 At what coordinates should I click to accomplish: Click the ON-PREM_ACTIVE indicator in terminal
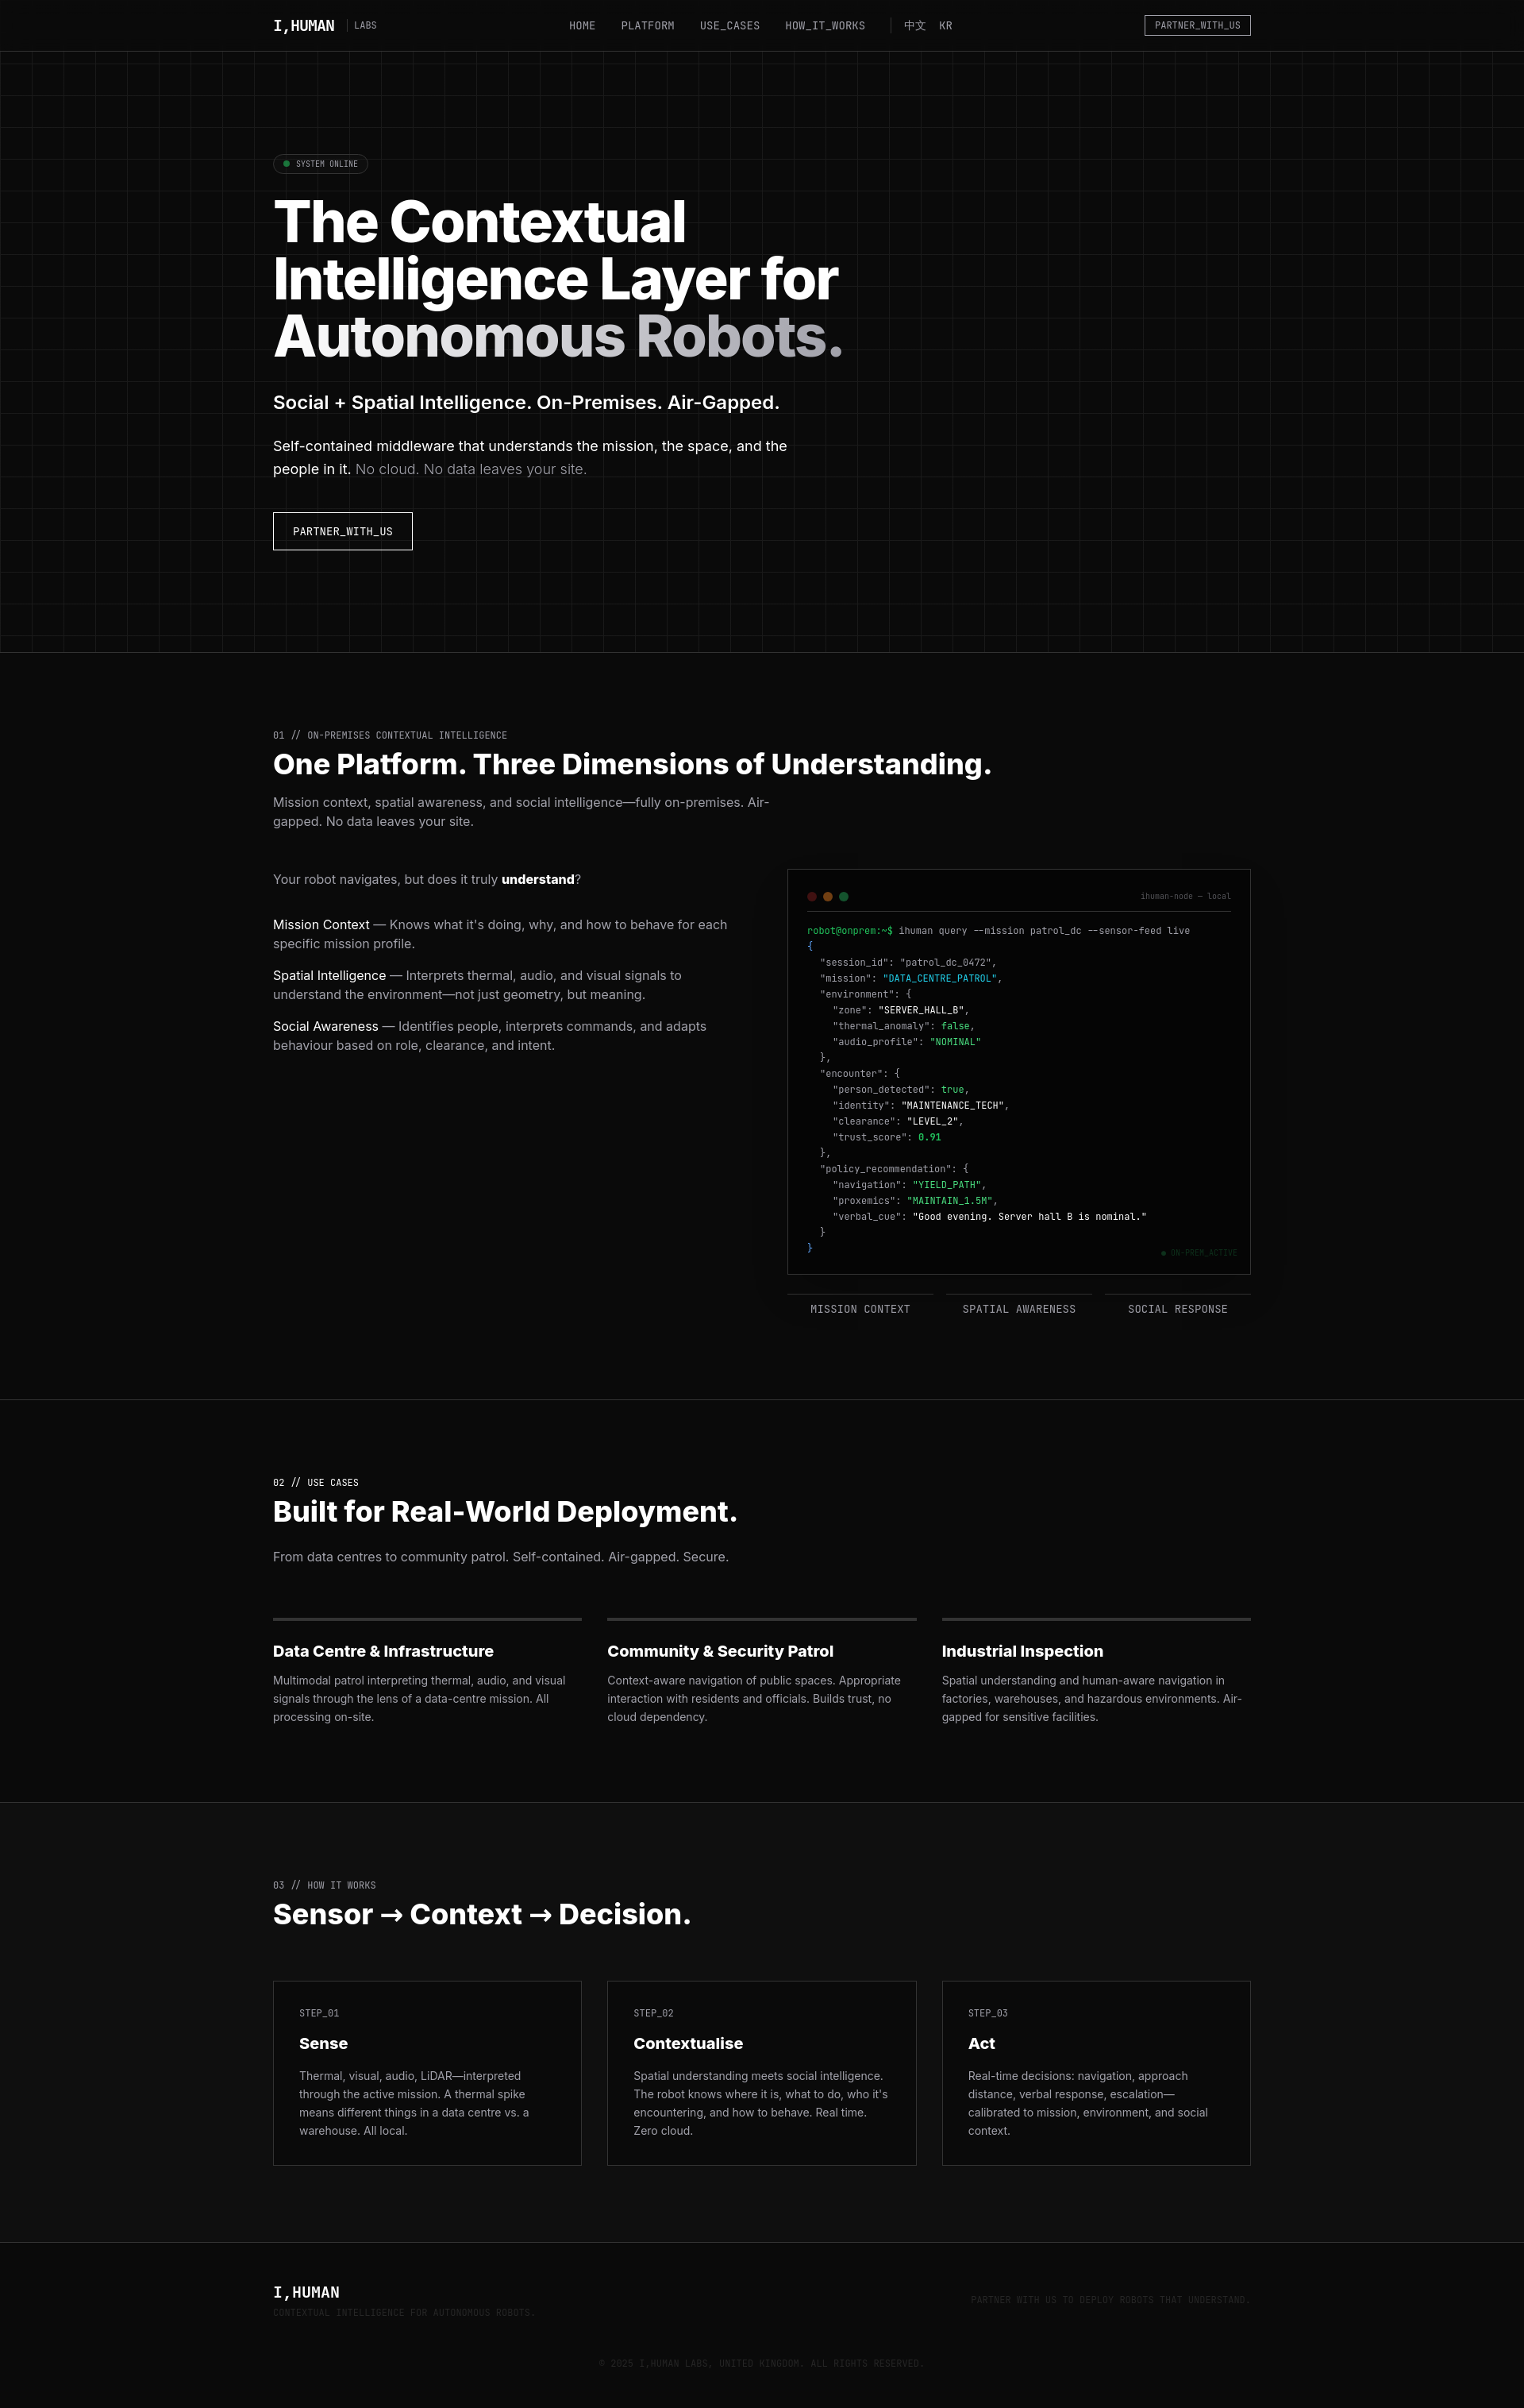click(1199, 1253)
